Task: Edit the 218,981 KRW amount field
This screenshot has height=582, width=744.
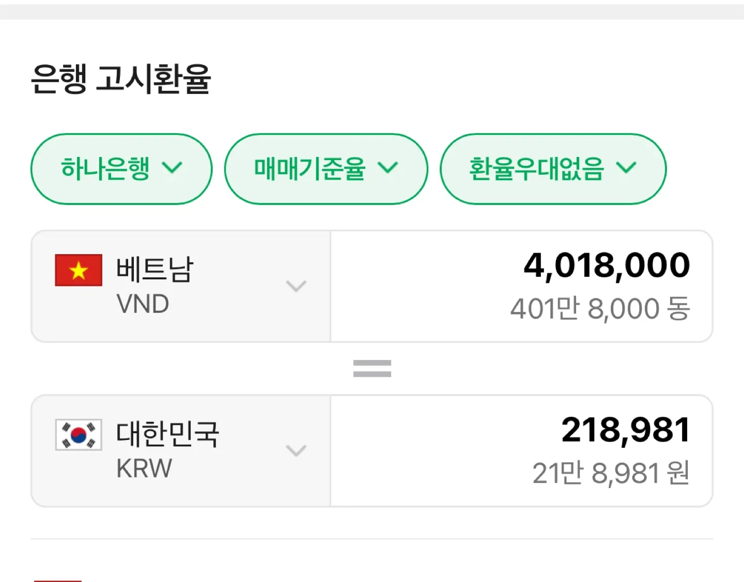Action: [625, 430]
